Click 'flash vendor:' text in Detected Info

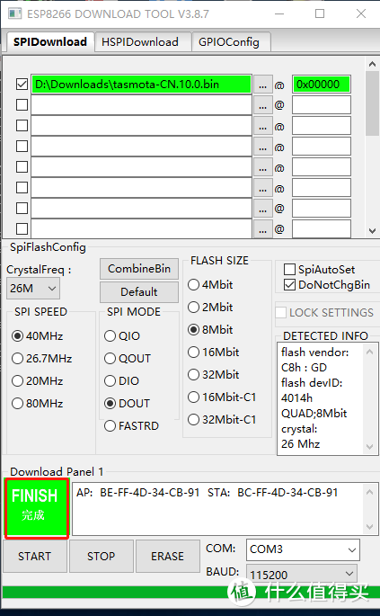click(x=314, y=352)
